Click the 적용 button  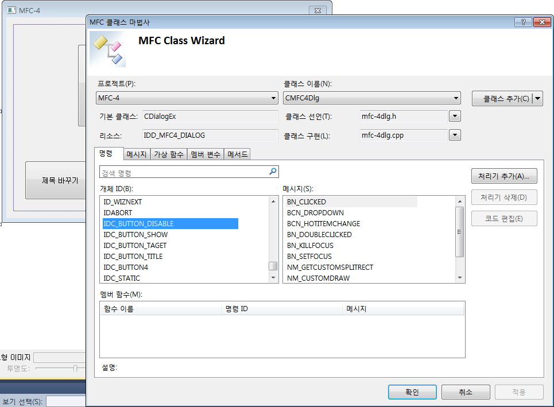(519, 392)
